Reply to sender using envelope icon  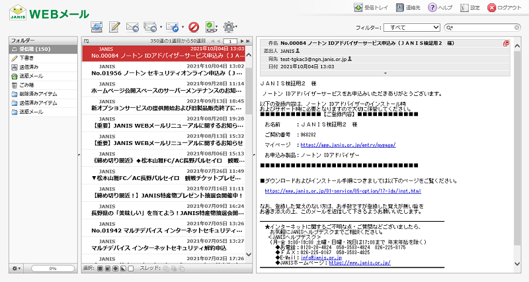(132, 27)
